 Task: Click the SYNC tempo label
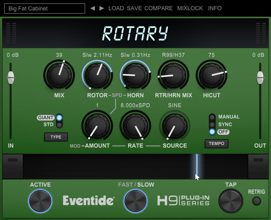(225, 124)
